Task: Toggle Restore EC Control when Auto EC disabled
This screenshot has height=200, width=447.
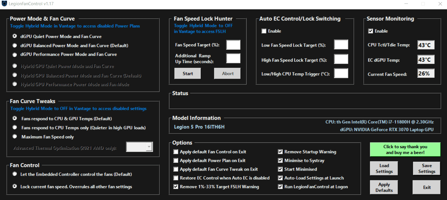Action: pos(176,178)
